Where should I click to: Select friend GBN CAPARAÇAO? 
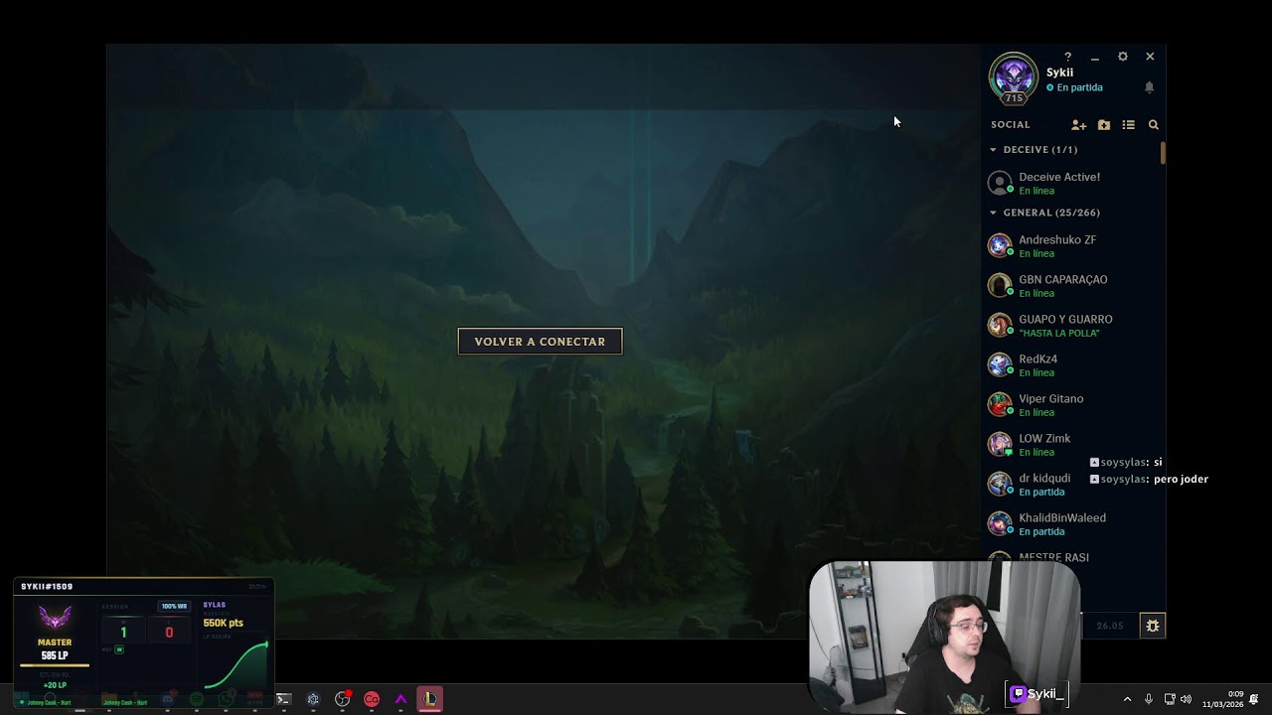1071,285
